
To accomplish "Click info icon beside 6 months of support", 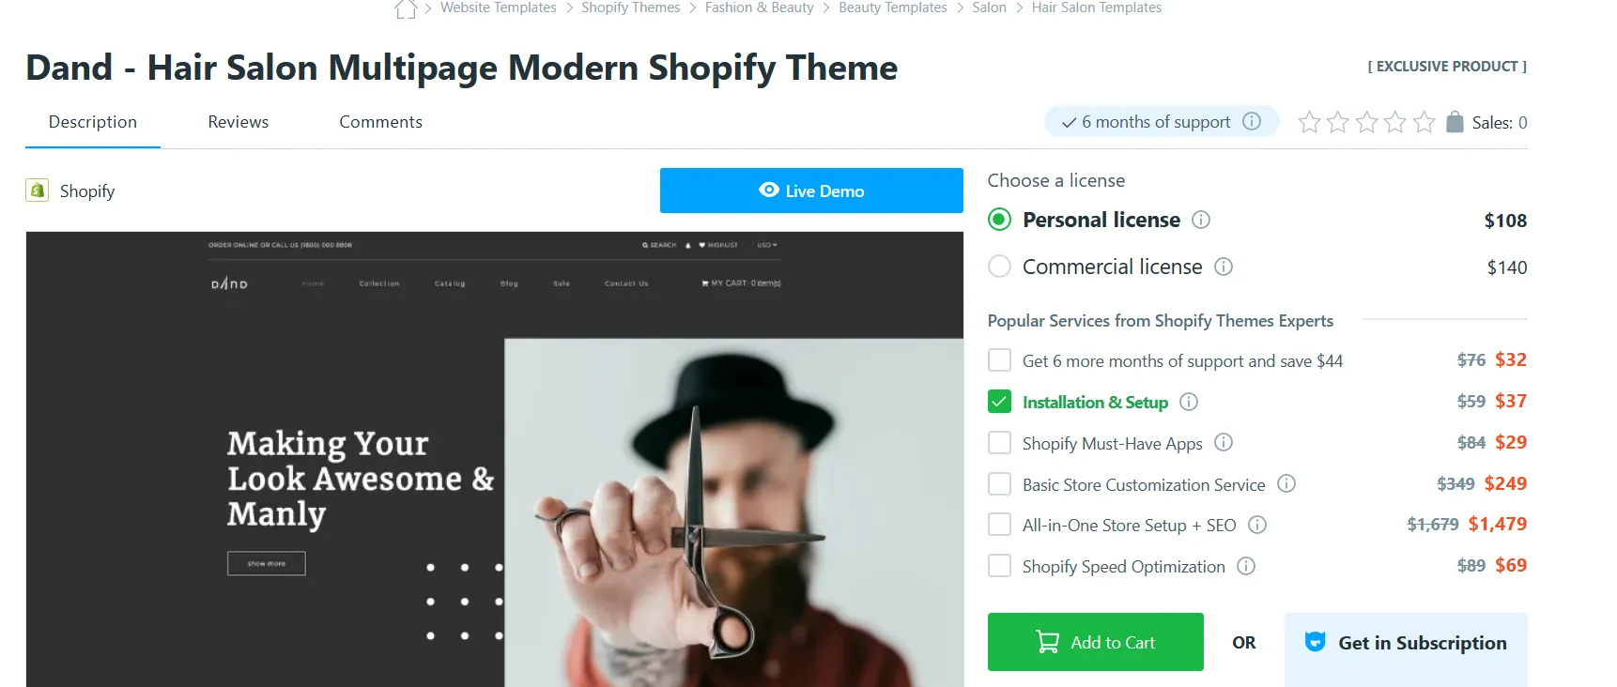I will coord(1252,121).
